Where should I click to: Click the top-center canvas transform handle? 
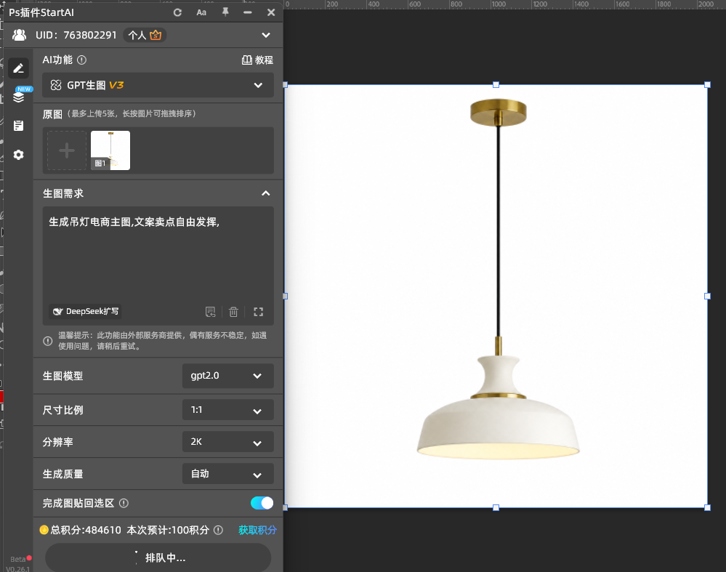coord(496,85)
